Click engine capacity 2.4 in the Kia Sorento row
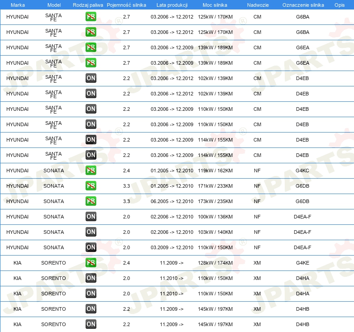 click(126, 263)
